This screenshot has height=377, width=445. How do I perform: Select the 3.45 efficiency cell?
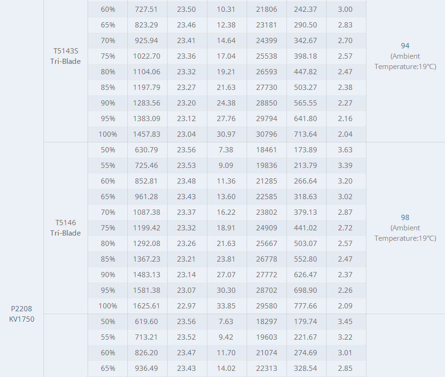click(345, 322)
